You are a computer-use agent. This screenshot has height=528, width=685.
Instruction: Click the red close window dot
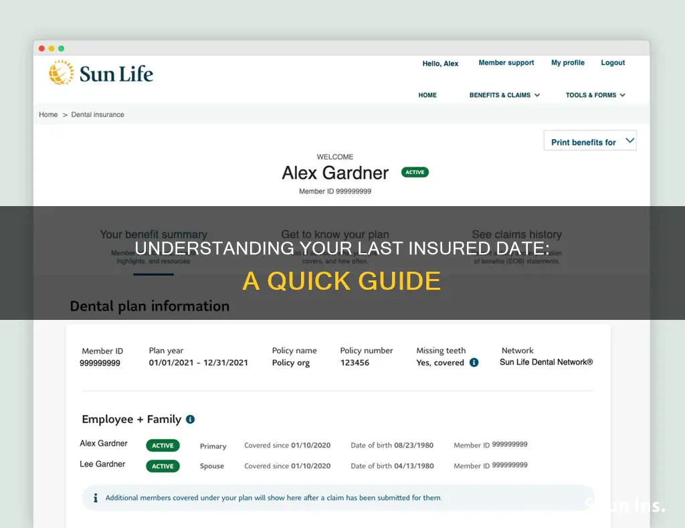coord(41,48)
